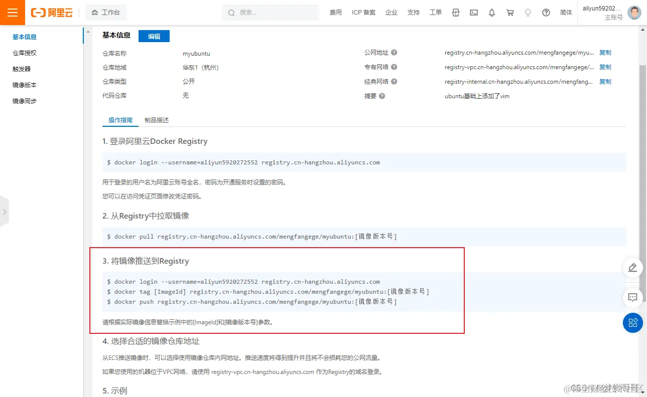This screenshot has height=397, width=647.
Task: Expand the collapsed left side panel arrow
Action: [x=5, y=212]
